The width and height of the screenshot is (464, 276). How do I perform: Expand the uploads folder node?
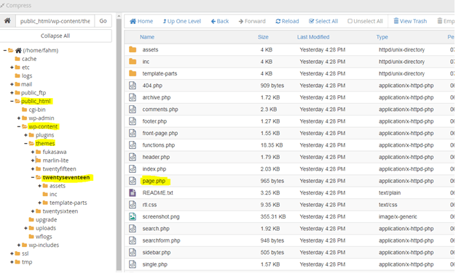tap(25, 228)
